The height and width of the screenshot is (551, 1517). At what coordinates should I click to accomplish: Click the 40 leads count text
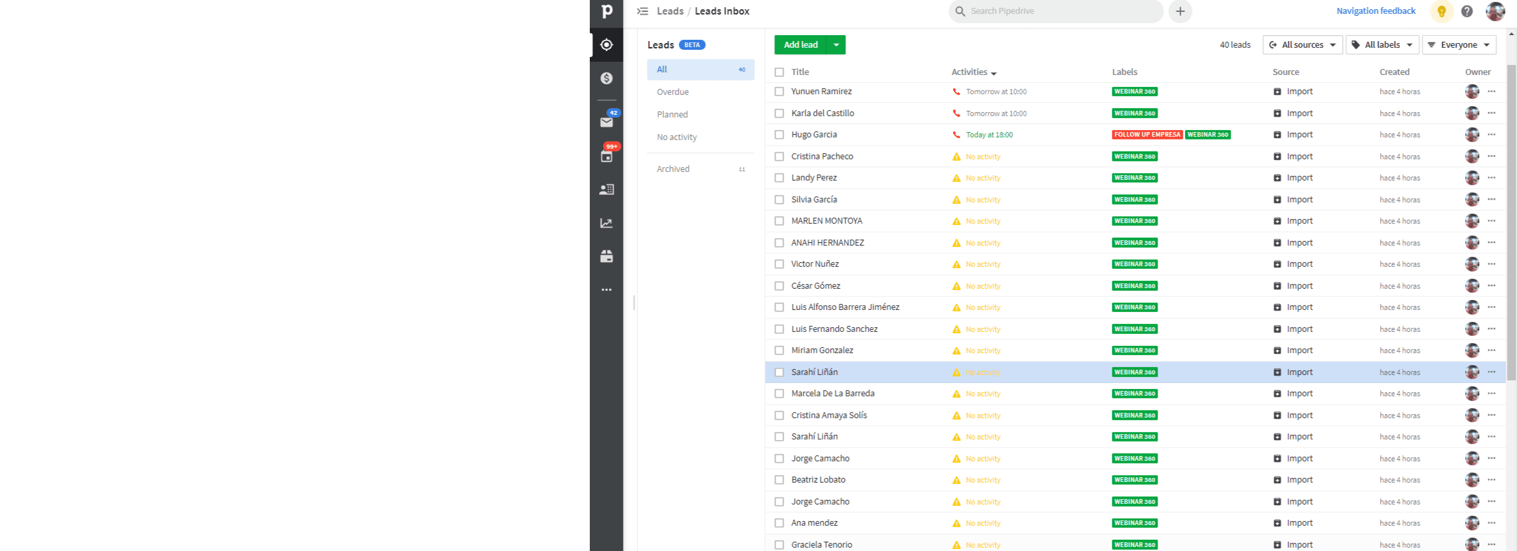(x=1235, y=45)
